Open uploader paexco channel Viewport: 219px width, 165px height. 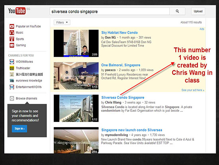click(x=110, y=70)
